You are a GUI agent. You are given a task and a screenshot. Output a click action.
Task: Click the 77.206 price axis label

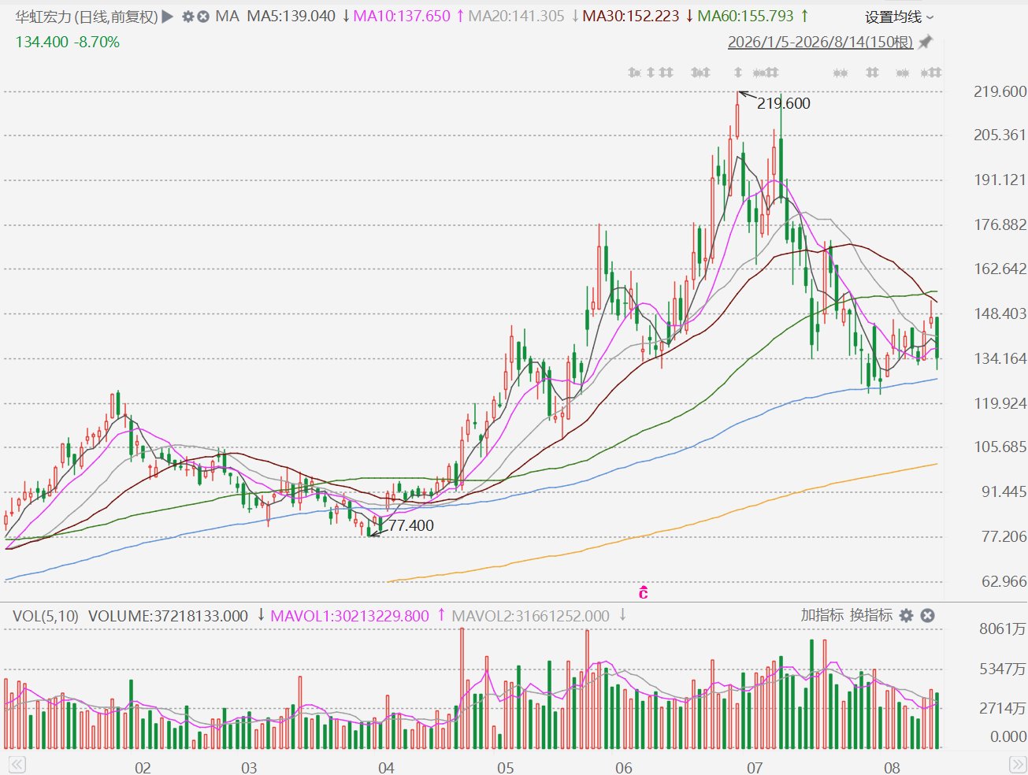click(1004, 536)
